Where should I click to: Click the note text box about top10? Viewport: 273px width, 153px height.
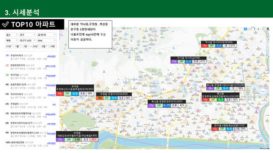pyautogui.click(x=90, y=34)
